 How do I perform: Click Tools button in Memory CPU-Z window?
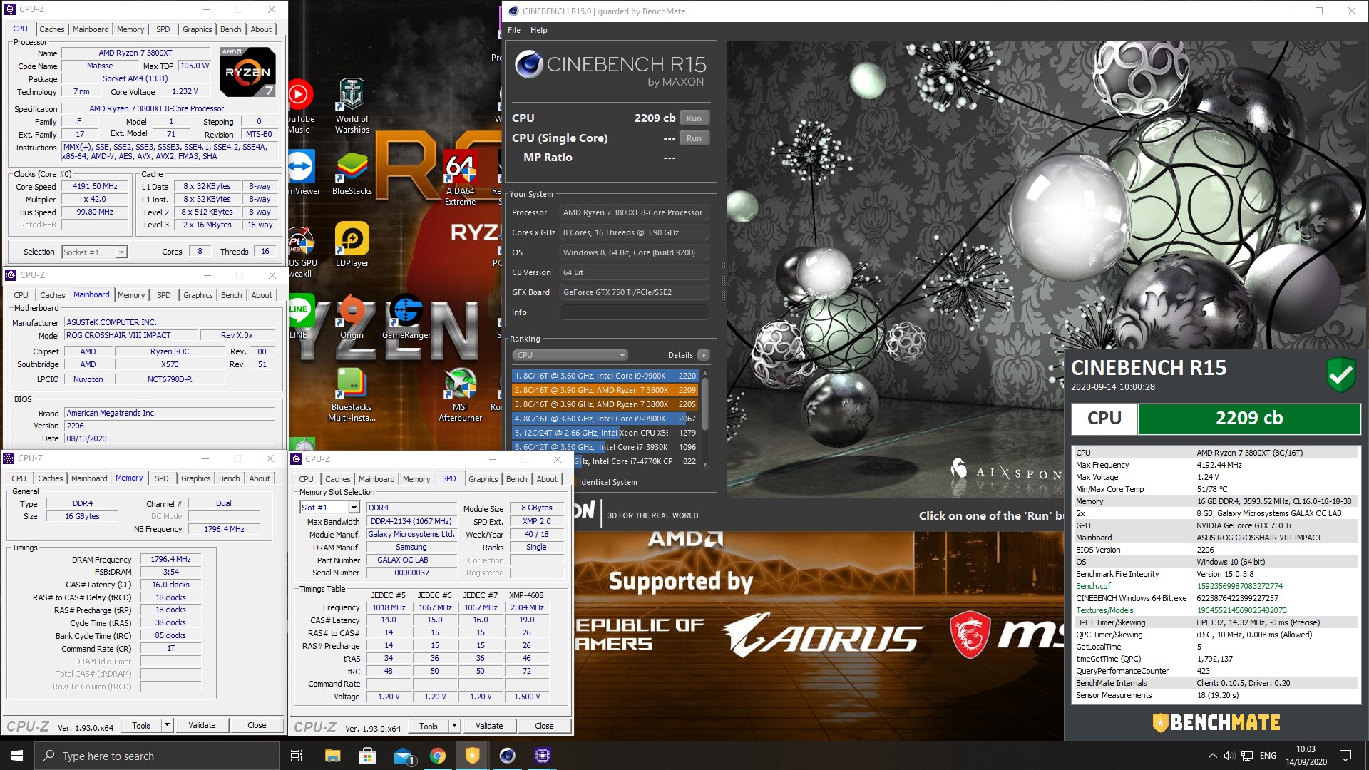[x=141, y=725]
